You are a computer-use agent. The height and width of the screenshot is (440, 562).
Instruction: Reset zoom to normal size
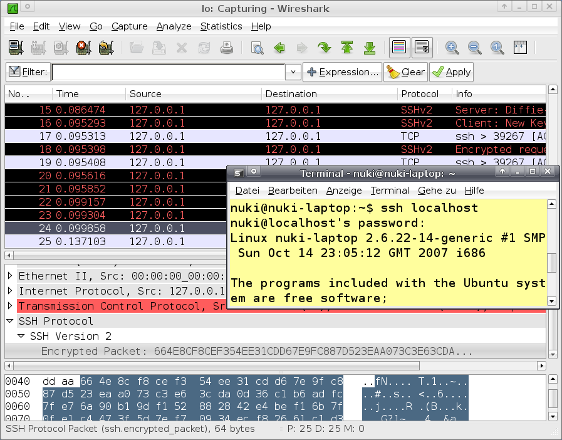click(x=497, y=48)
